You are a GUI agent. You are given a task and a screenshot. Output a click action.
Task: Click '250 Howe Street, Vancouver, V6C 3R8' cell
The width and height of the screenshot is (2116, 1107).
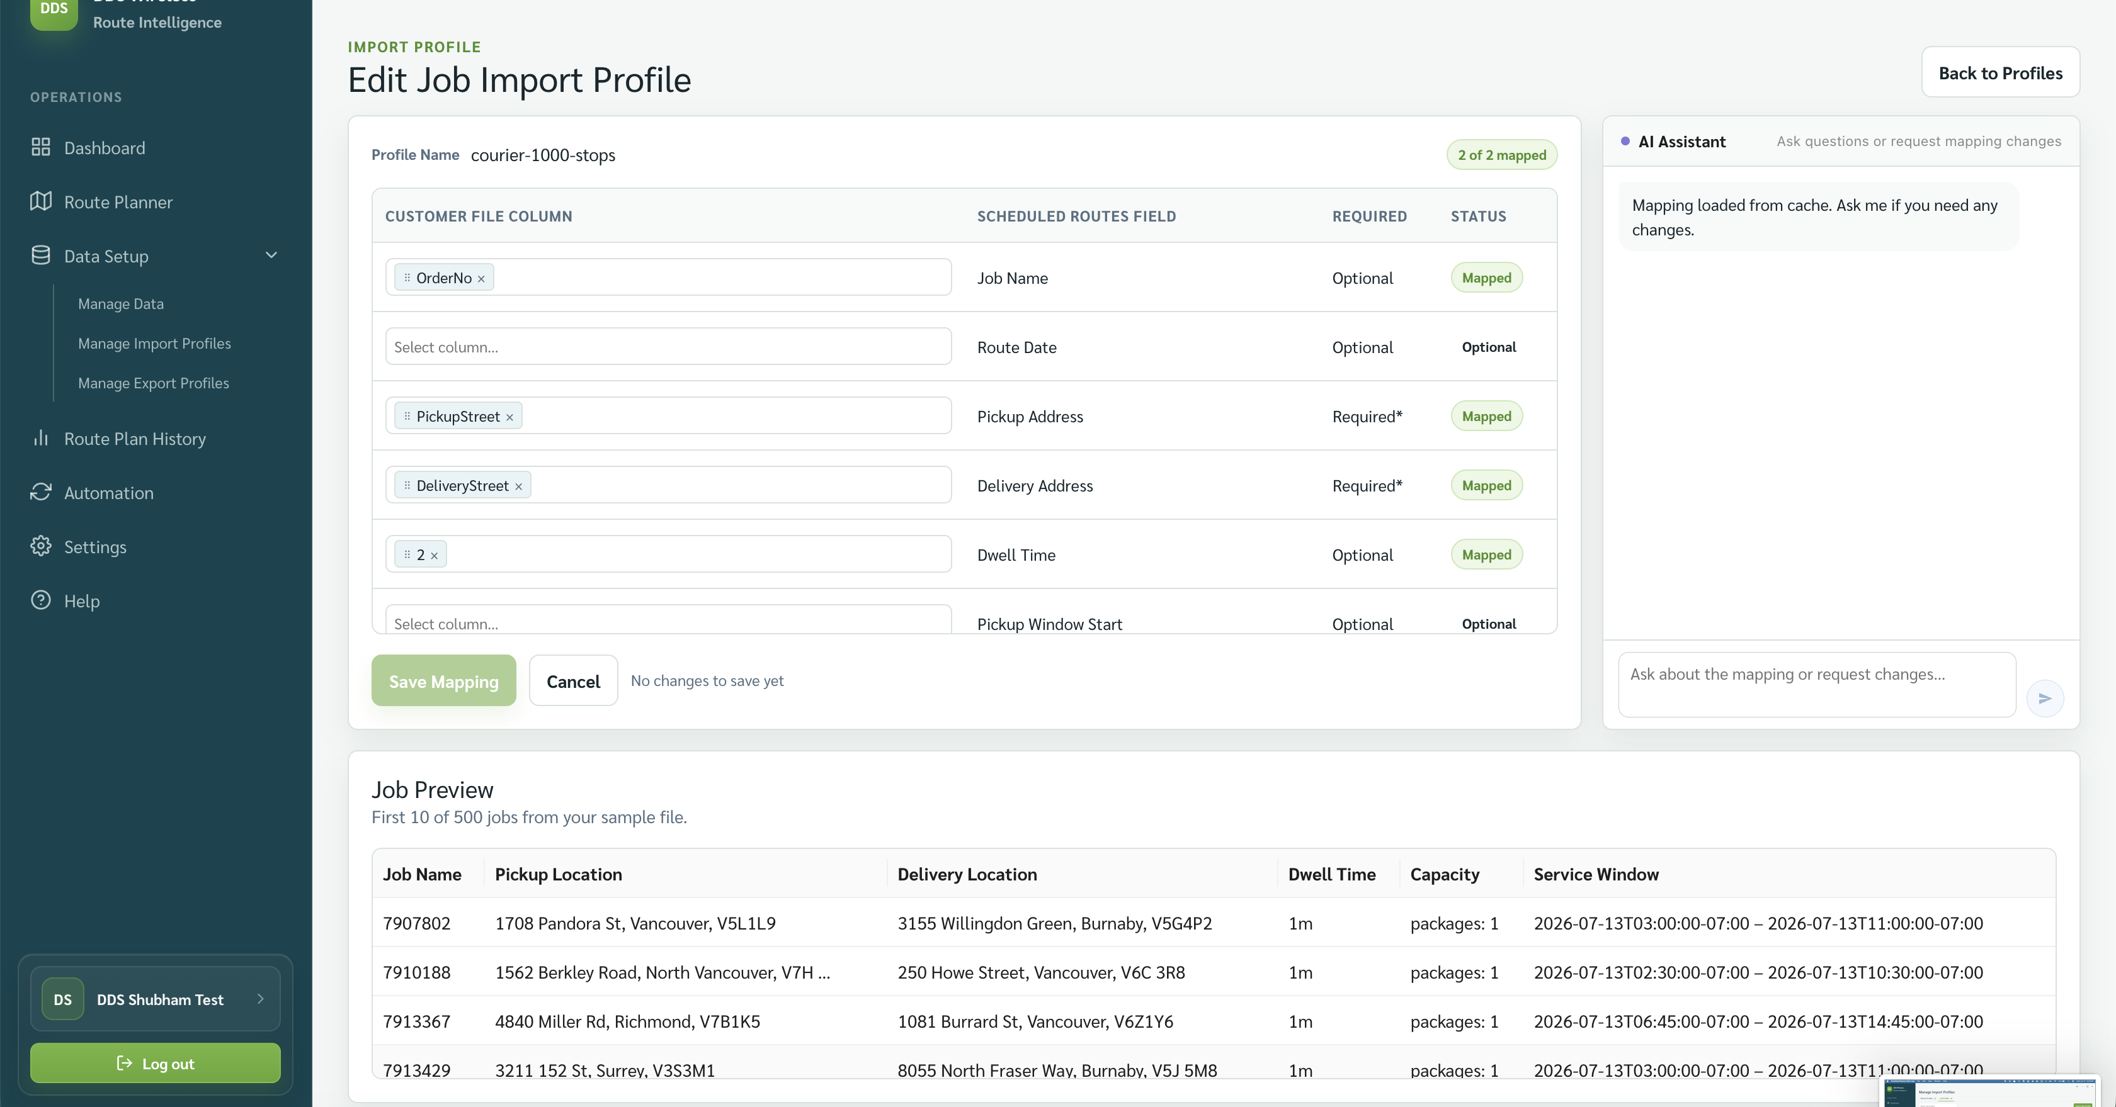[x=1041, y=972]
